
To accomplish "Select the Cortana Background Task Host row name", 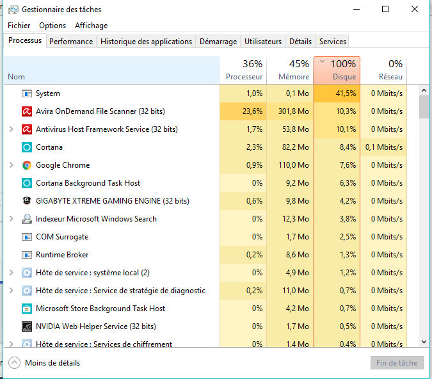I will coord(88,183).
